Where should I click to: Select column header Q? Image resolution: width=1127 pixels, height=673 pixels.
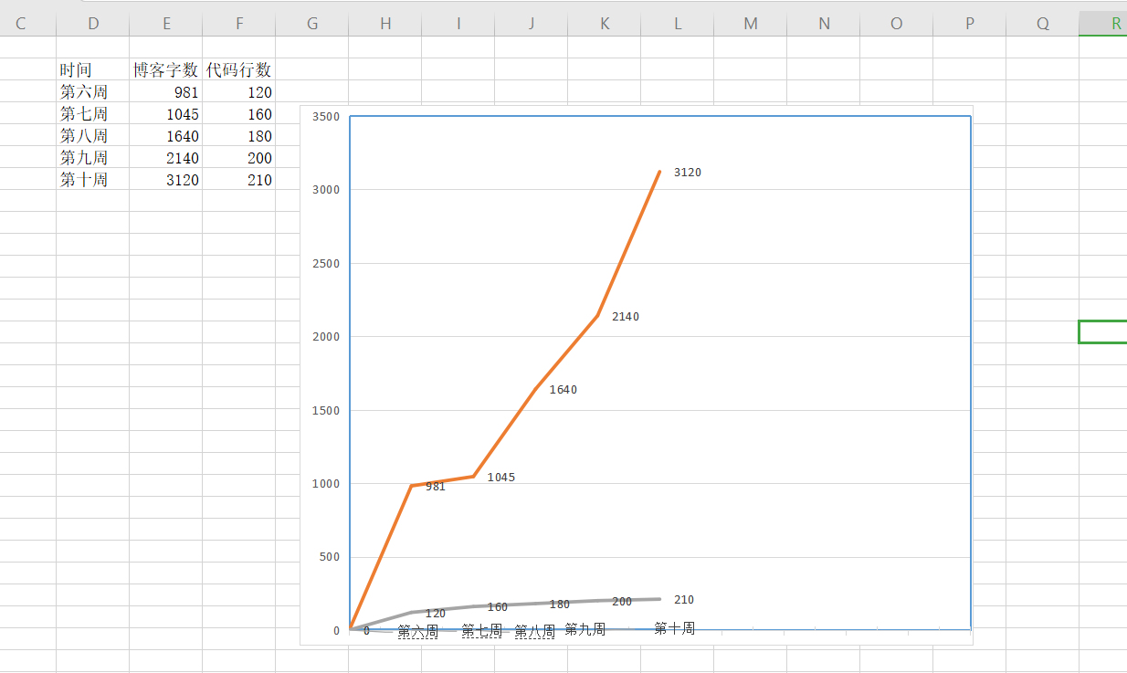tap(1042, 24)
